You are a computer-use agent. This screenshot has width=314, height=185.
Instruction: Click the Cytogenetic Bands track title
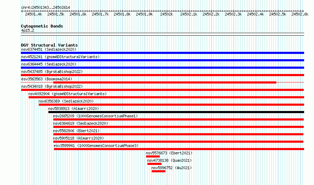42,26
